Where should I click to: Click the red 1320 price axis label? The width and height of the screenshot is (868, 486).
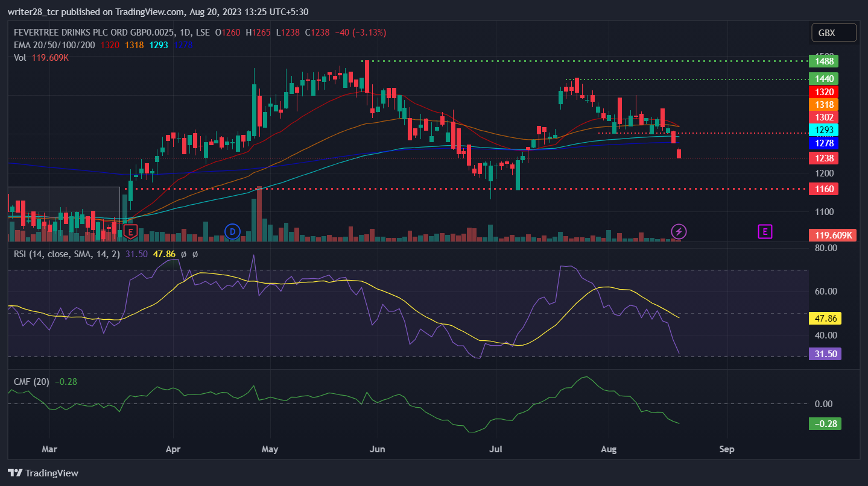824,92
